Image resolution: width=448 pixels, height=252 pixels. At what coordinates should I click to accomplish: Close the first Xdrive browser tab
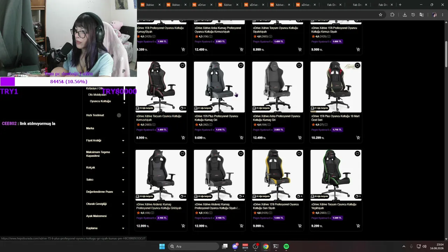point(160,5)
